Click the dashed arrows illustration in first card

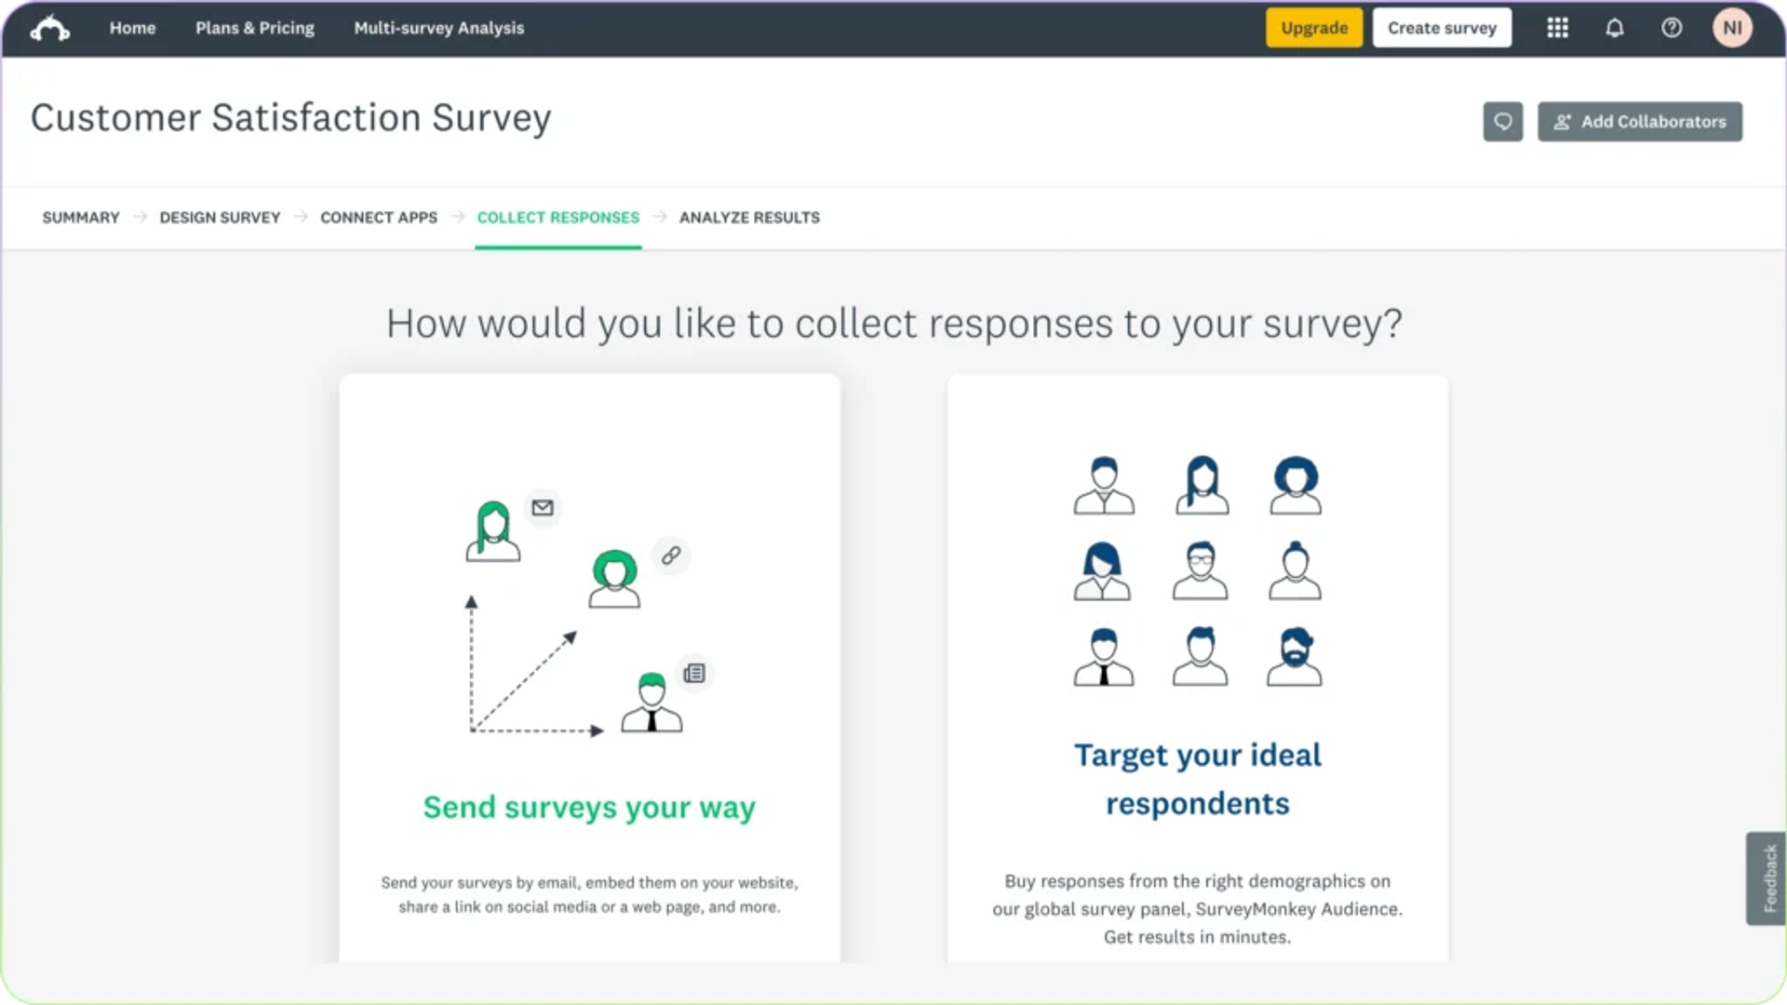(x=532, y=665)
